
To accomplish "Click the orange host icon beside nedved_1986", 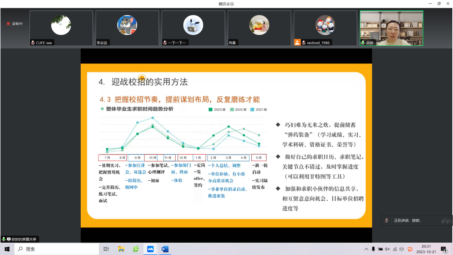I will pyautogui.click(x=297, y=42).
